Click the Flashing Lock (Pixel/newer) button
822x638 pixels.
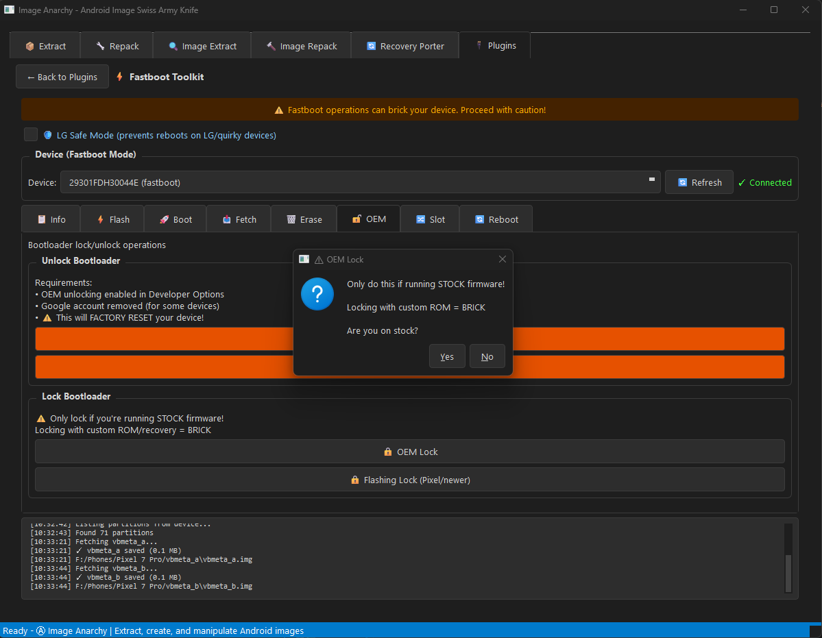[x=410, y=480]
